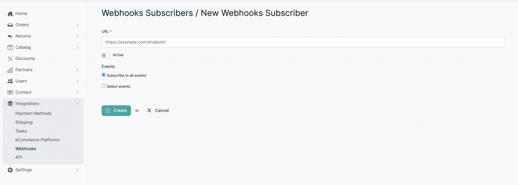Click the Returns arrow icon
This screenshot has width=518, height=185.
click(x=10, y=36)
